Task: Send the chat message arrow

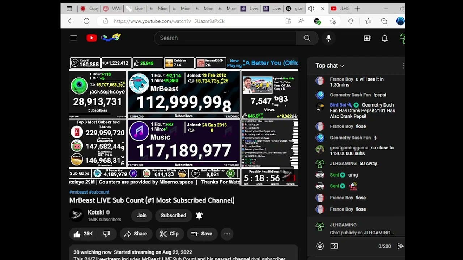Action: point(400,246)
